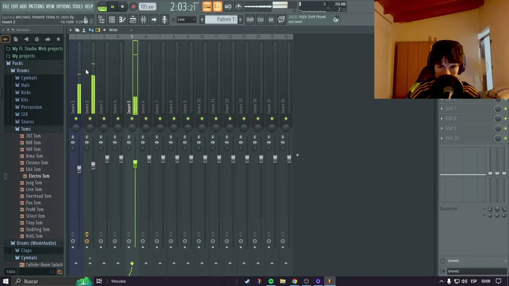Open Chrome from the taskbar
This screenshot has width=509, height=286.
click(294, 282)
